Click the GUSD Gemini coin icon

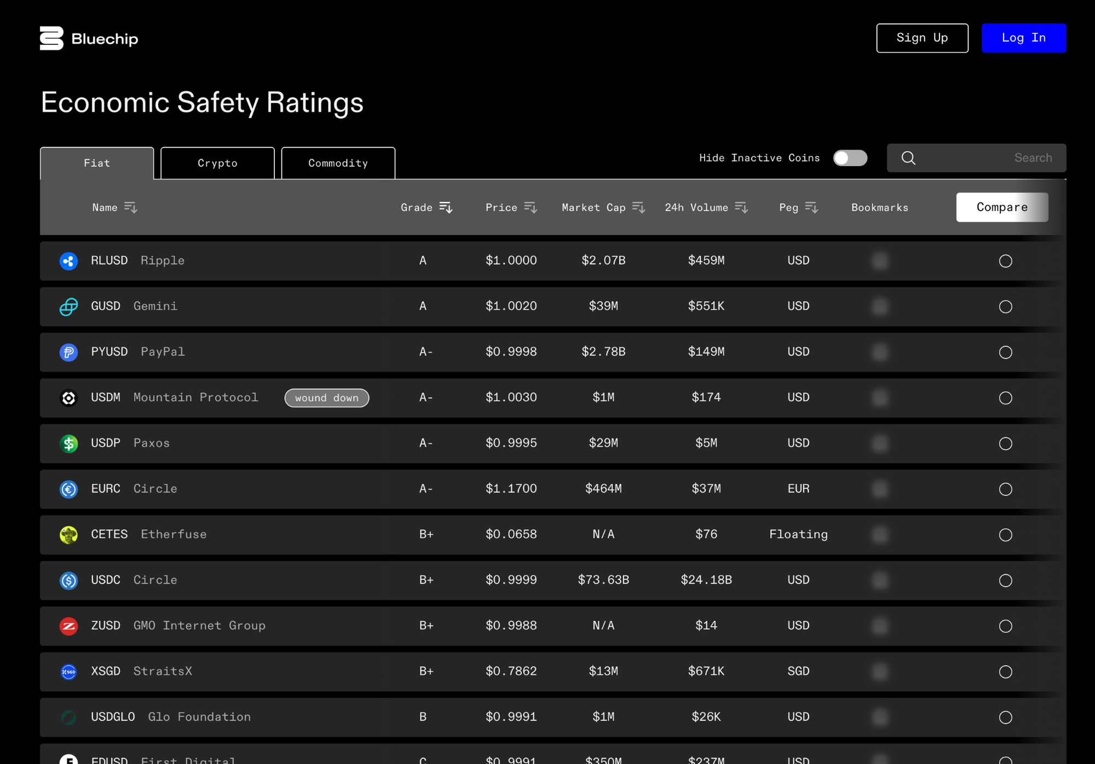tap(68, 306)
